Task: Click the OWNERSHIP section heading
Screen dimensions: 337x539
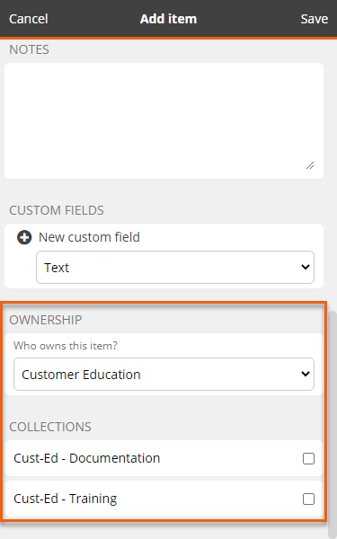Action: 46,320
